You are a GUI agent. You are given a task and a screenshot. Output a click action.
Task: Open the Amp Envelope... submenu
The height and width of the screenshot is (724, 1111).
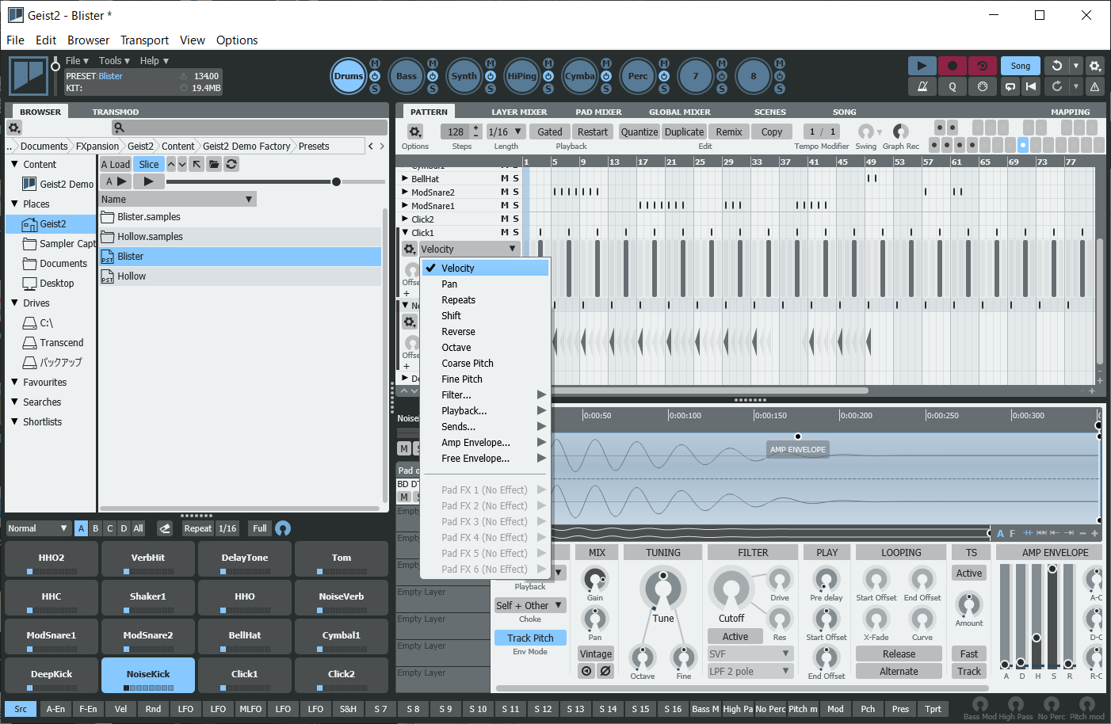point(485,443)
